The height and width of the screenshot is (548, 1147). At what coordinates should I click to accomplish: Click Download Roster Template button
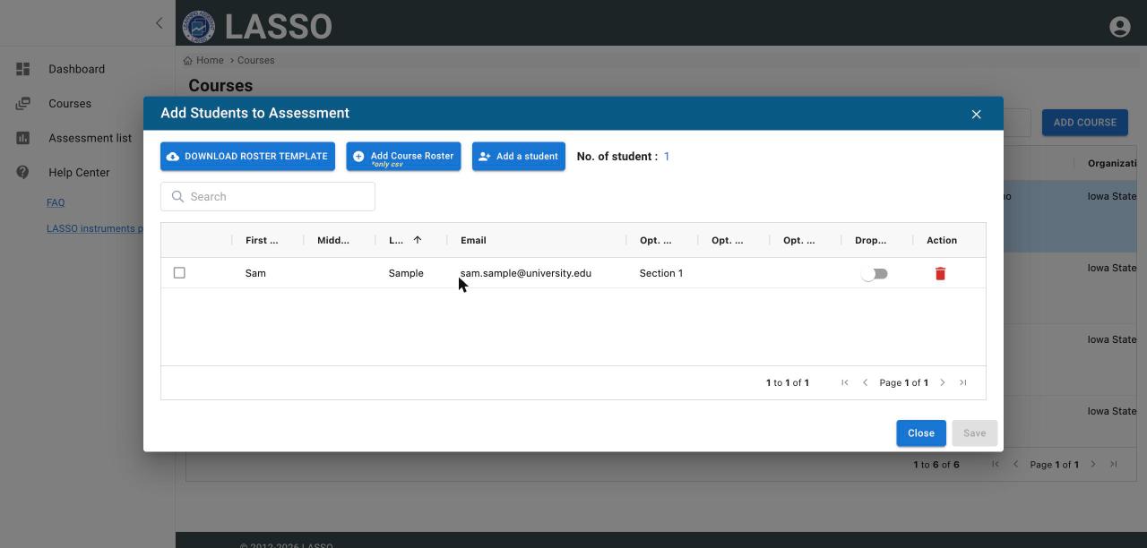(x=247, y=156)
